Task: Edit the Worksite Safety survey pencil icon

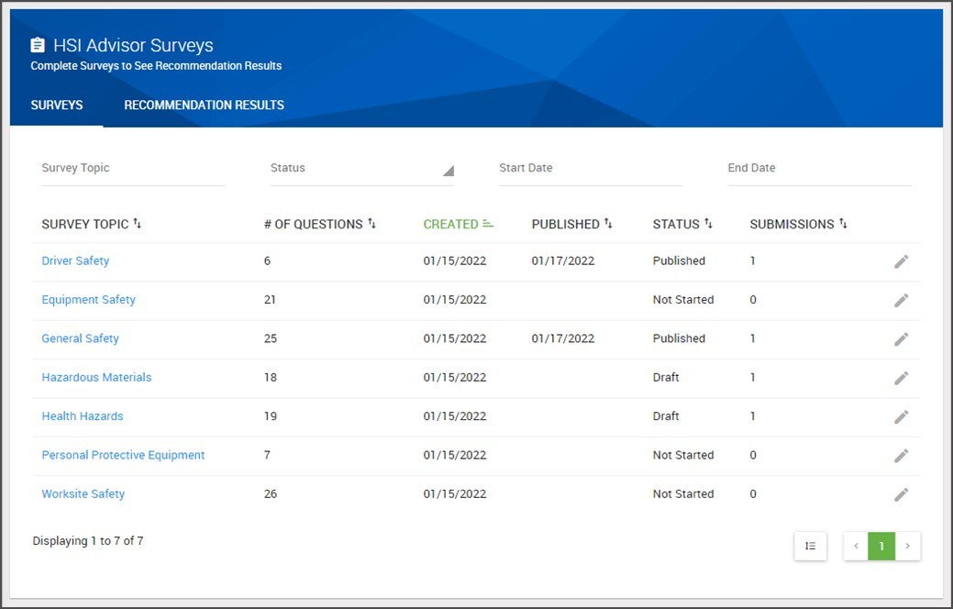Action: (902, 494)
